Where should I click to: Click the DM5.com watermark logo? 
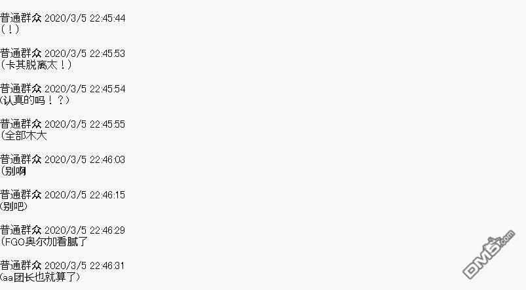tap(489, 254)
